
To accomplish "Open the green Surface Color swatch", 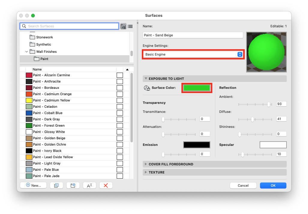I will [197, 88].
